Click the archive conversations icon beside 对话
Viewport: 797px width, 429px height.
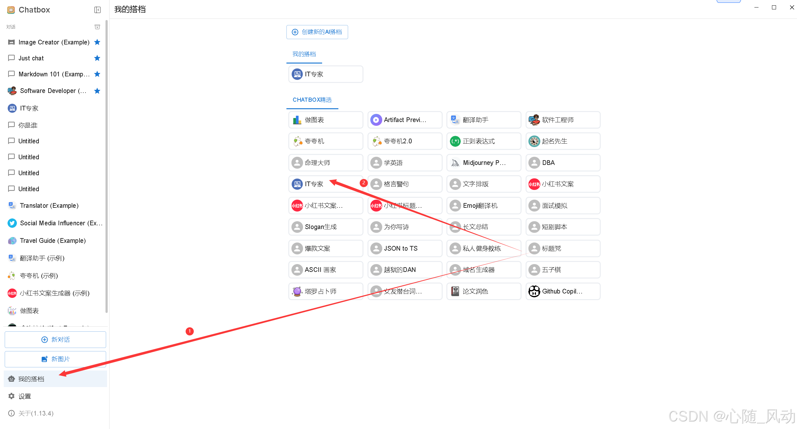tap(97, 27)
